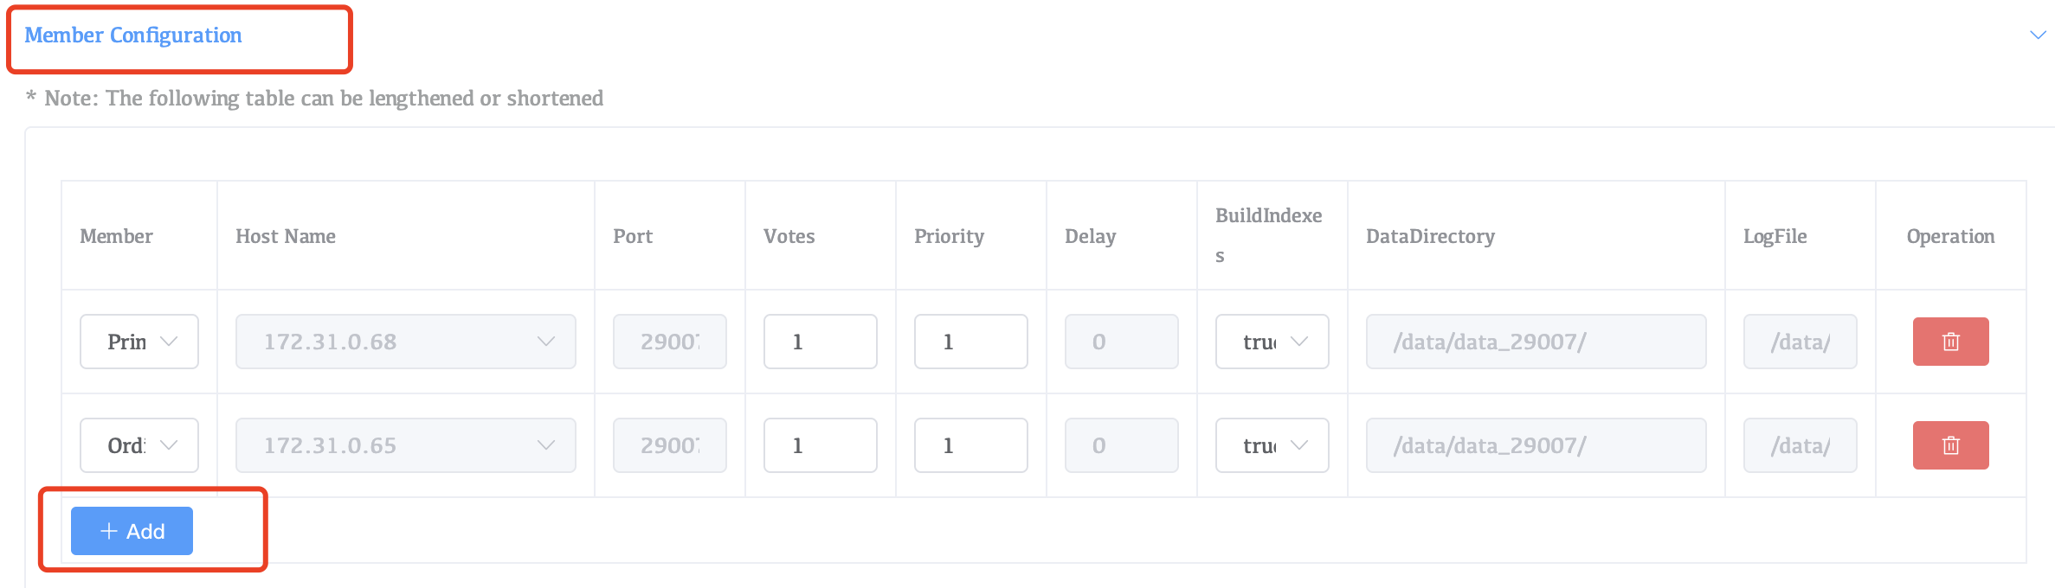Click LogFile field in second row
2055x588 pixels.
(x=1800, y=445)
